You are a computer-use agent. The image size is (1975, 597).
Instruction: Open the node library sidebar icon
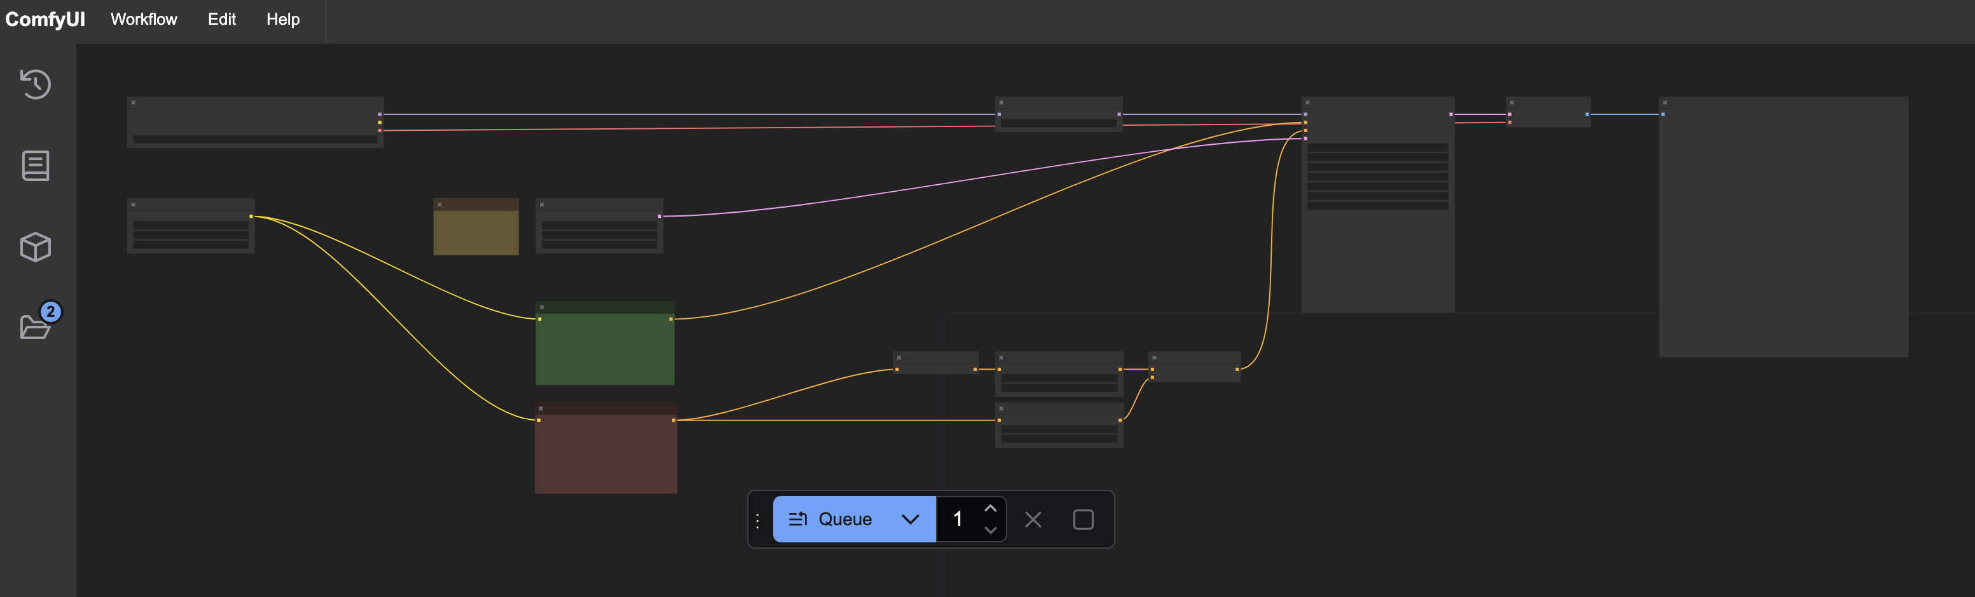[35, 165]
